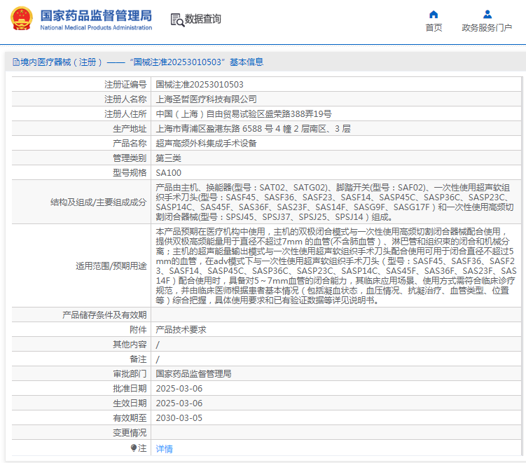This screenshot has height=463, width=526.
Task: Select production address 盈港东路 6588 号 cell
Action: (x=254, y=129)
